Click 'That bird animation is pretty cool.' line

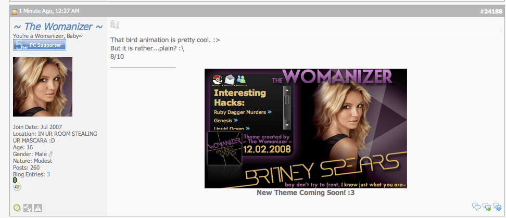(165, 40)
